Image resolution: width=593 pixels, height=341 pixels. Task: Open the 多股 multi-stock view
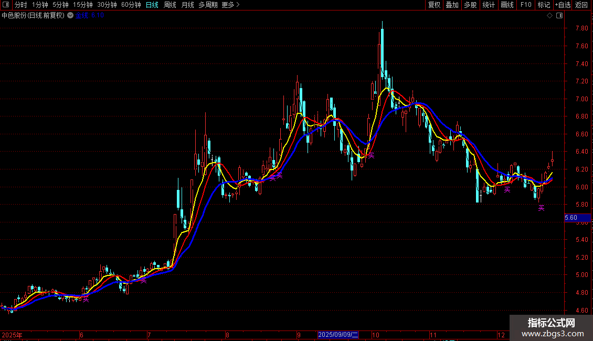coord(470,5)
